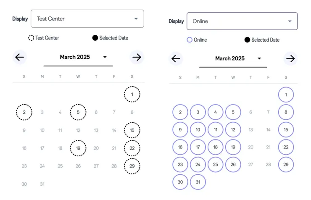Open the Test Center display dropdown
The height and width of the screenshot is (200, 311).
(87, 19)
